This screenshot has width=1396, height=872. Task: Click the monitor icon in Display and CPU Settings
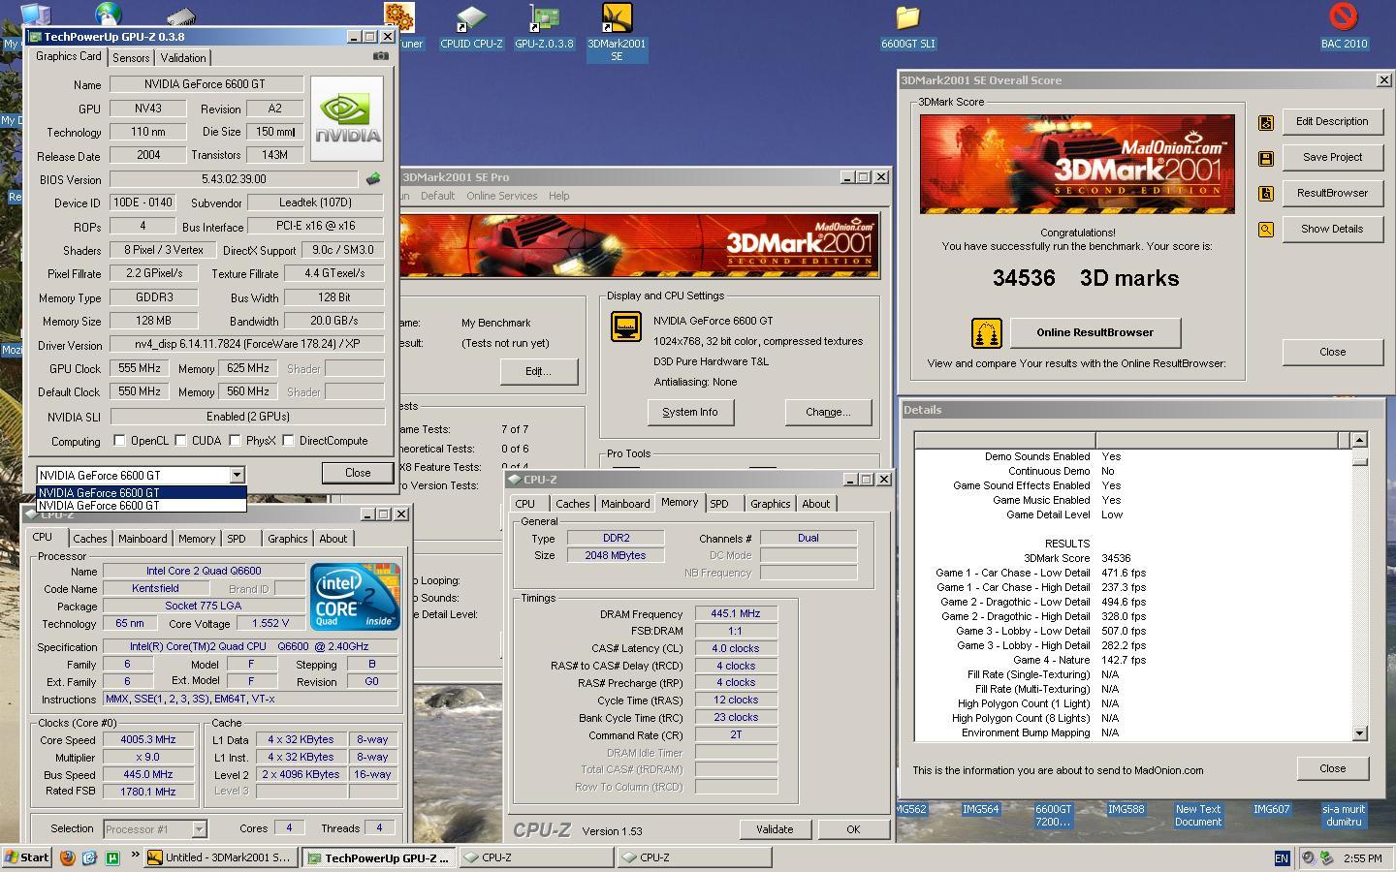coord(625,327)
